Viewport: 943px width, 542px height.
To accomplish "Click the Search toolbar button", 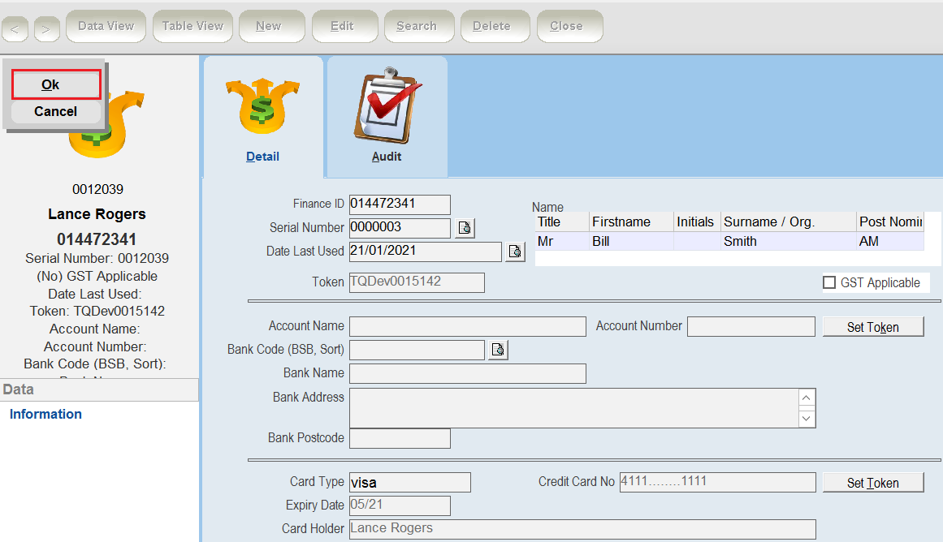I will pos(419,26).
